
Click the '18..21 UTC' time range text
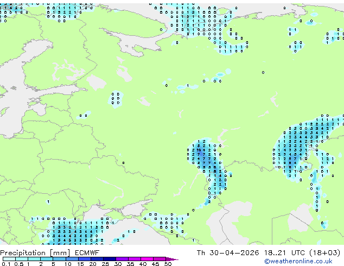pos(284,253)
